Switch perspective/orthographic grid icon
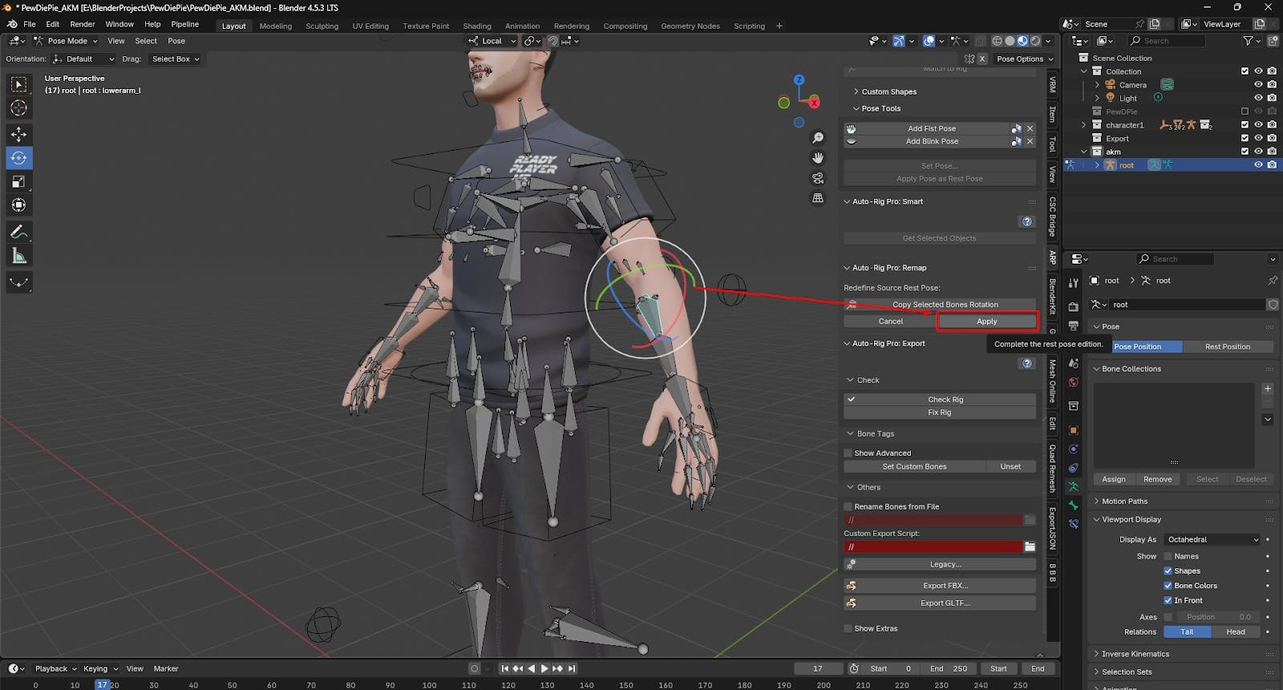This screenshot has width=1283, height=690. (x=818, y=198)
